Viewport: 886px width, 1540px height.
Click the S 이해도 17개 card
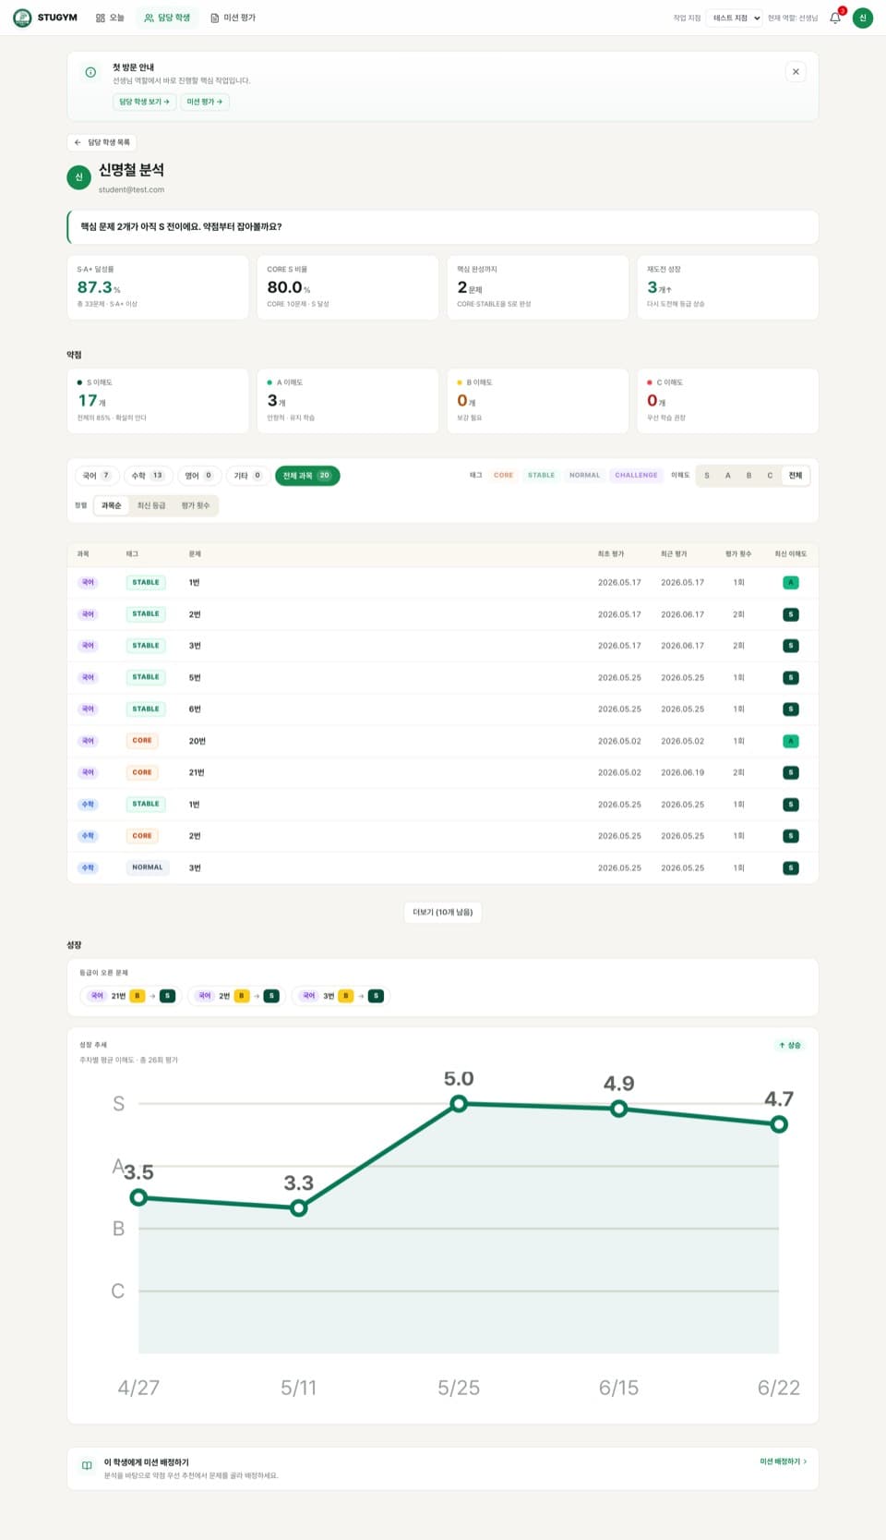pyautogui.click(x=158, y=401)
